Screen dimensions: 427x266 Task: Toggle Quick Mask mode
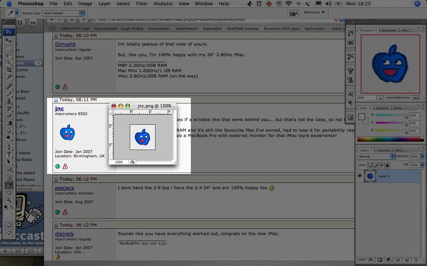click(x=9, y=225)
